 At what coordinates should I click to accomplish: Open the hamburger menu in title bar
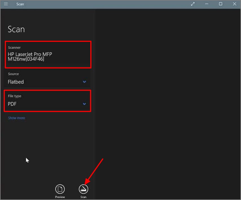[x=6, y=4]
